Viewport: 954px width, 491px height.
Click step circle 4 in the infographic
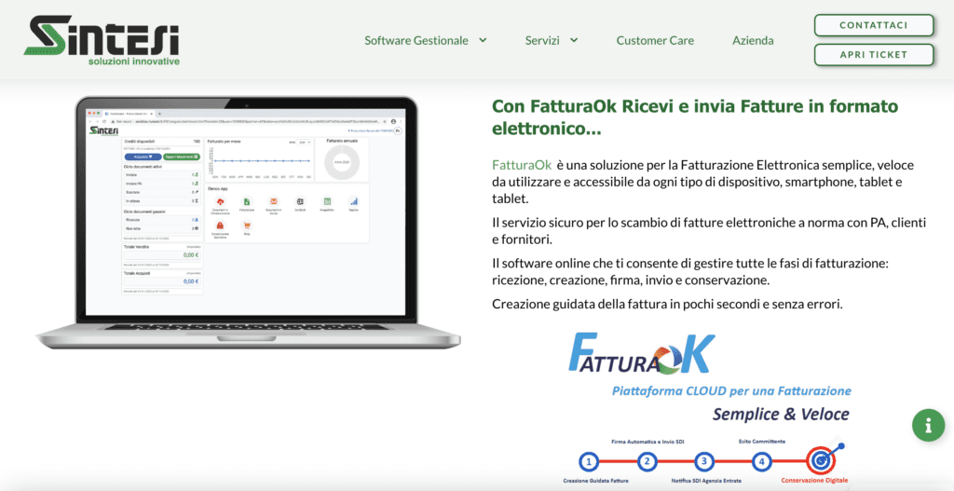click(x=760, y=462)
